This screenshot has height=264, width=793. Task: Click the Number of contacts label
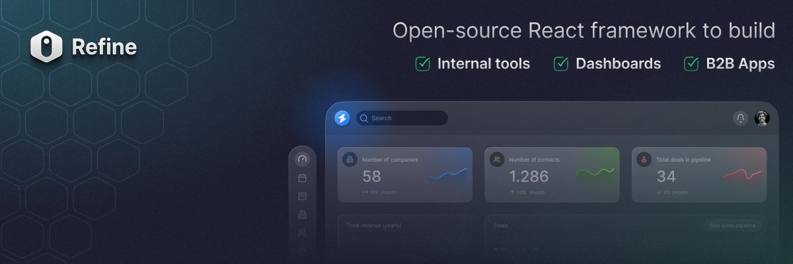click(535, 160)
